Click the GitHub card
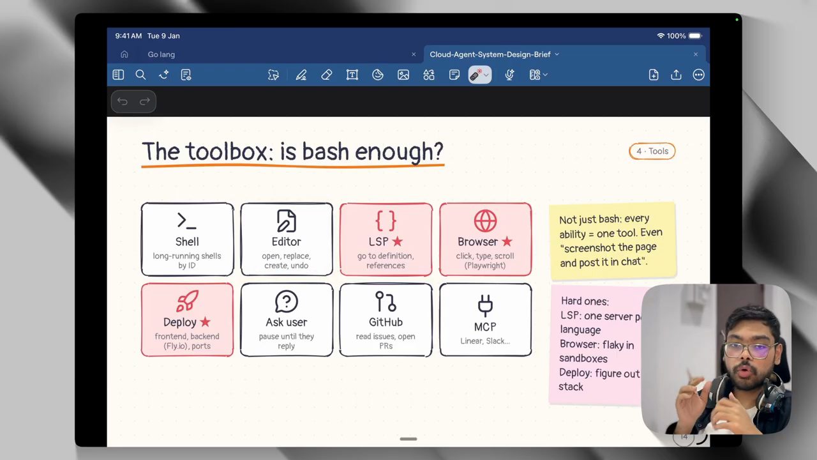Screen dimensions: 817x460 pyautogui.click(x=386, y=319)
